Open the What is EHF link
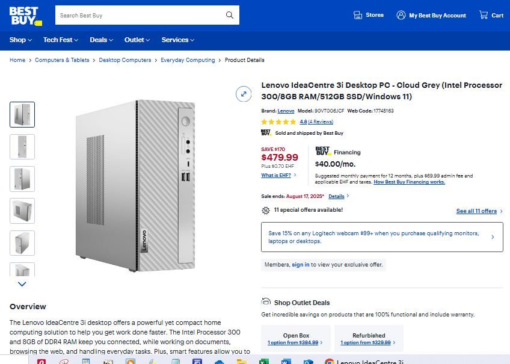This screenshot has height=364, width=510. pos(276,174)
